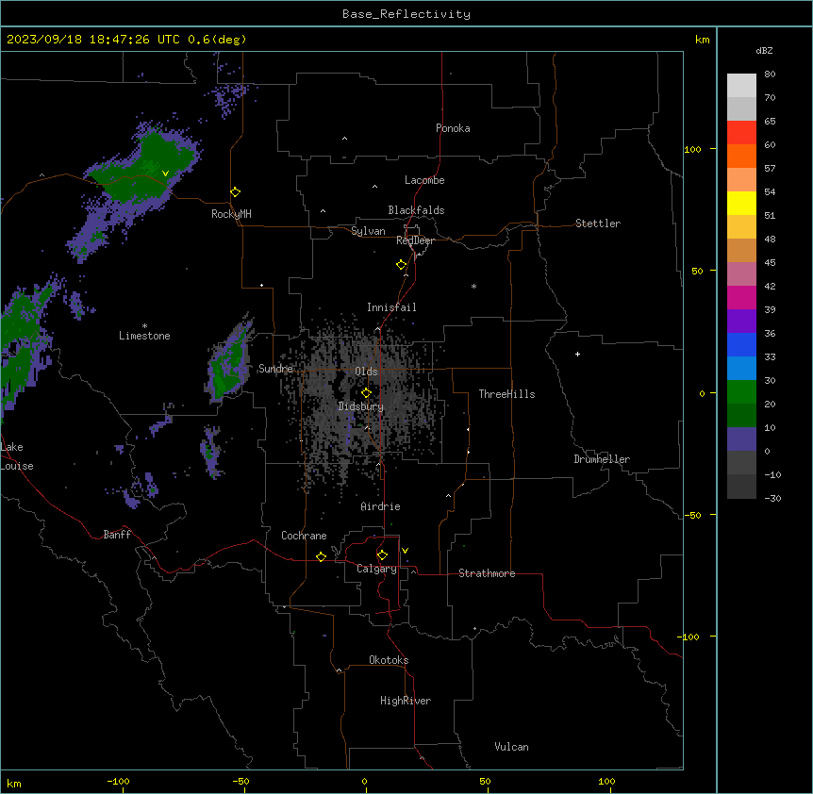Click the yellow V marker inside the green echo
Image resolution: width=813 pixels, height=794 pixels.
[x=165, y=174]
